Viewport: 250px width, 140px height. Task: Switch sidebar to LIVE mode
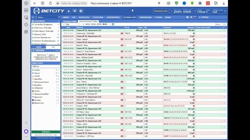(x=53, y=47)
